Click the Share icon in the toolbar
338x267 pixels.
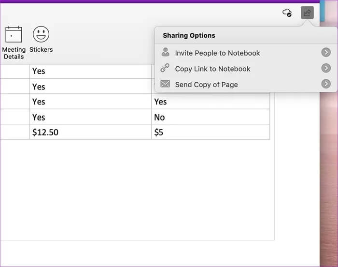click(307, 13)
